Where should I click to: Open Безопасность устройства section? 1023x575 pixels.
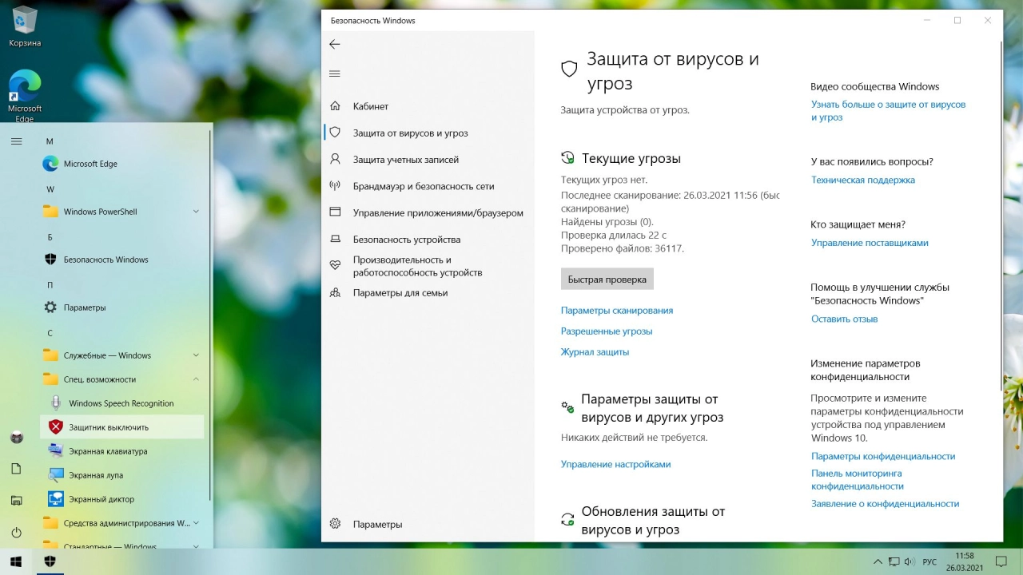point(428,239)
